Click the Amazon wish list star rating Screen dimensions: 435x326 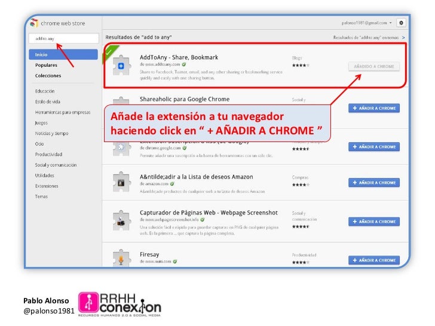301,184
